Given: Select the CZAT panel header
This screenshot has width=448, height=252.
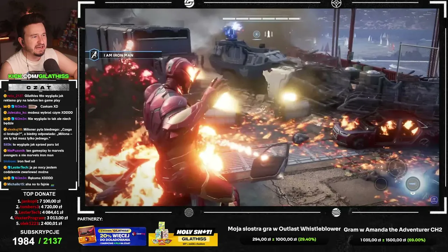Looking at the screenshot, I should point(38,87).
